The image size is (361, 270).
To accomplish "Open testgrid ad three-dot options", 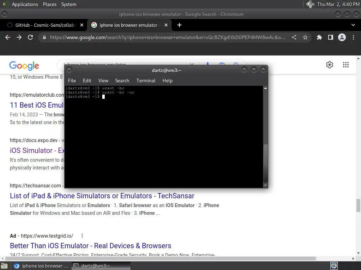I will (x=82, y=236).
